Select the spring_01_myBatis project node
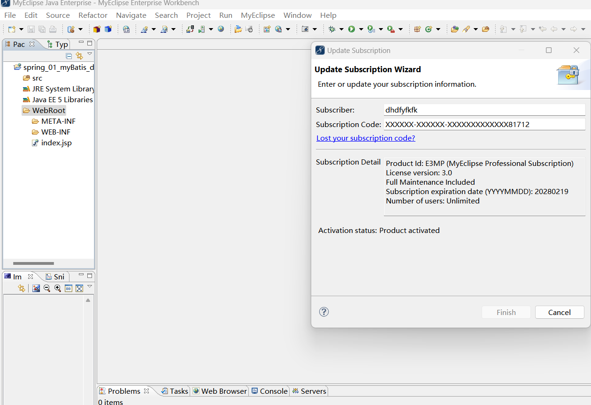 [54, 67]
